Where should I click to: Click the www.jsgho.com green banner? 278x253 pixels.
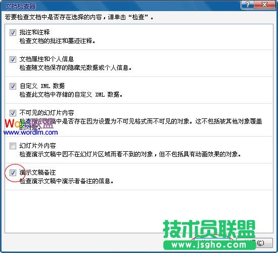tap(209, 245)
